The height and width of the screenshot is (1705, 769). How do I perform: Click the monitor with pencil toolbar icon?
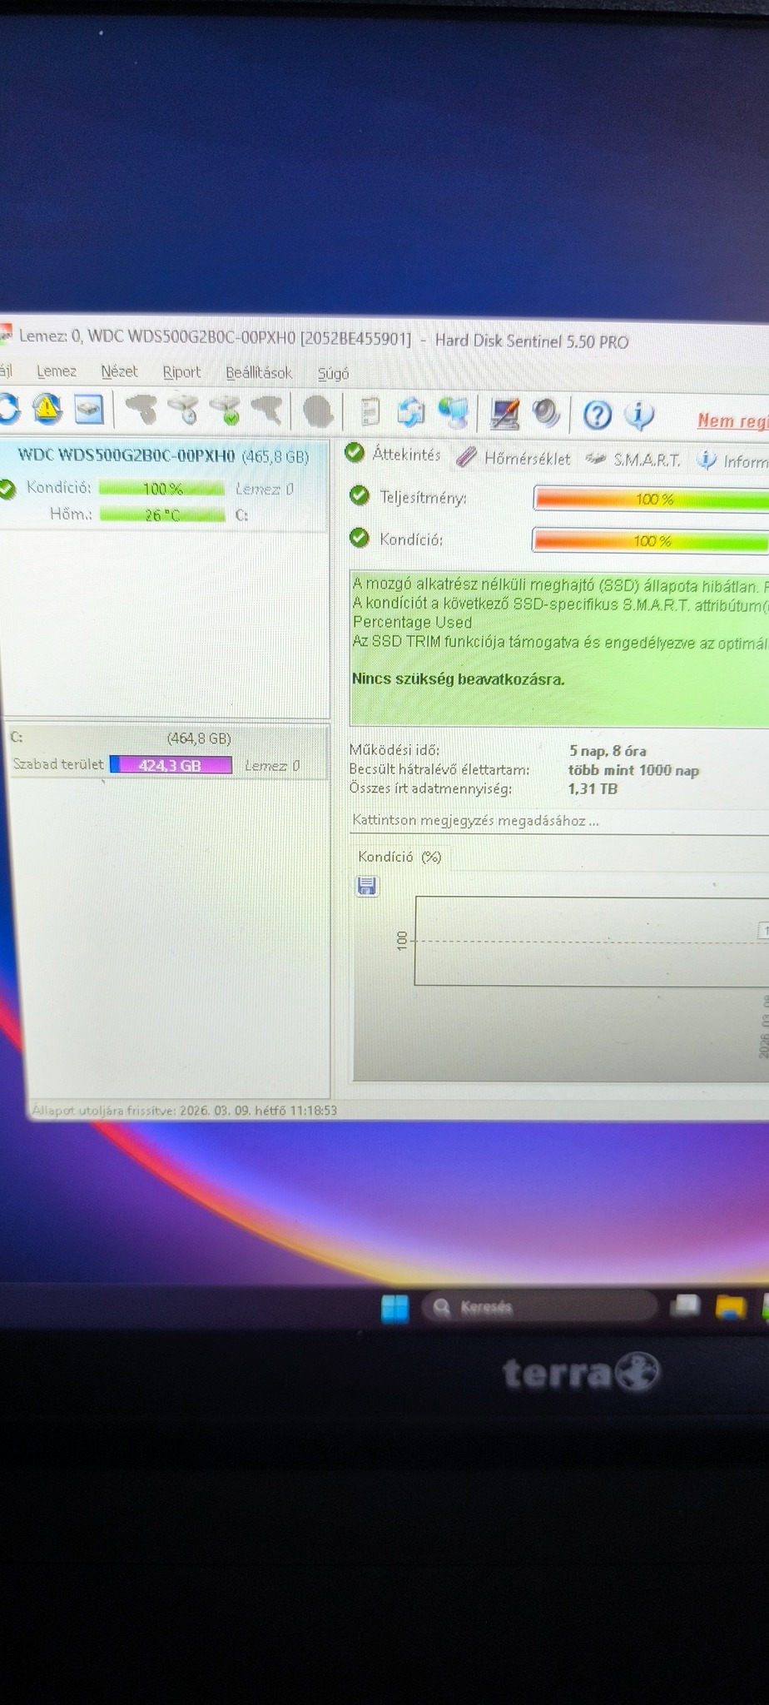[504, 414]
